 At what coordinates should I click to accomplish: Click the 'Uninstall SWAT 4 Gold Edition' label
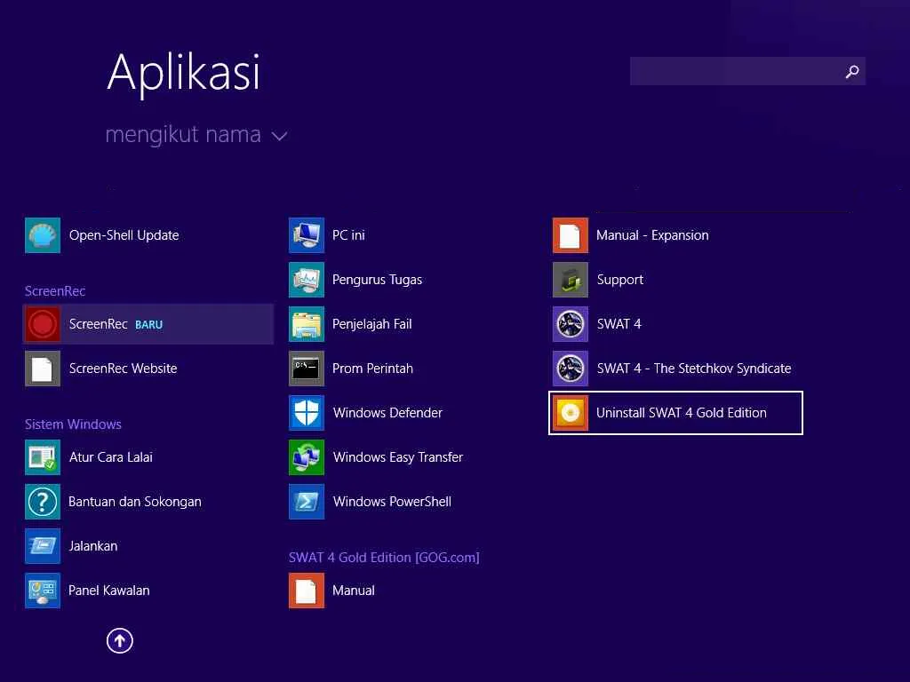[682, 412]
